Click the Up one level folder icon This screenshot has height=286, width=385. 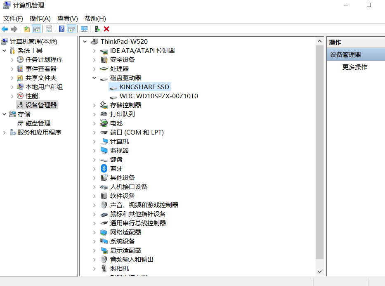(26, 29)
